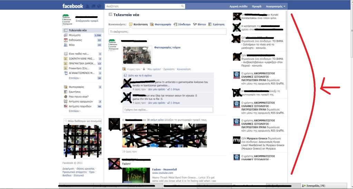Click the speech-bubble icon by 6 σχόλια
Screen dimensions: 353x189
(x=125, y=76)
